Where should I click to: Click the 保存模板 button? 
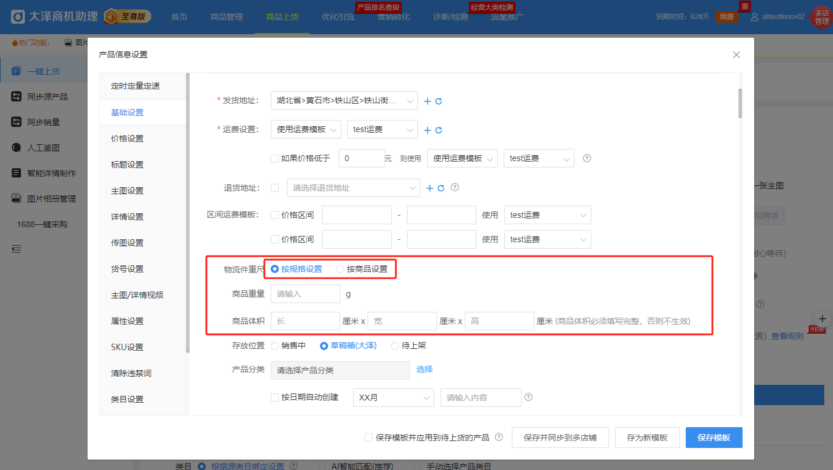click(x=714, y=438)
